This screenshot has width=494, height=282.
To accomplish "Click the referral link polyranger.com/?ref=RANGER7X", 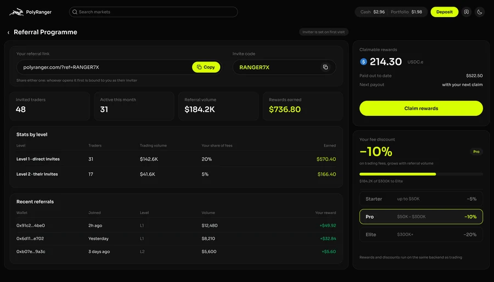I will [x=61, y=67].
